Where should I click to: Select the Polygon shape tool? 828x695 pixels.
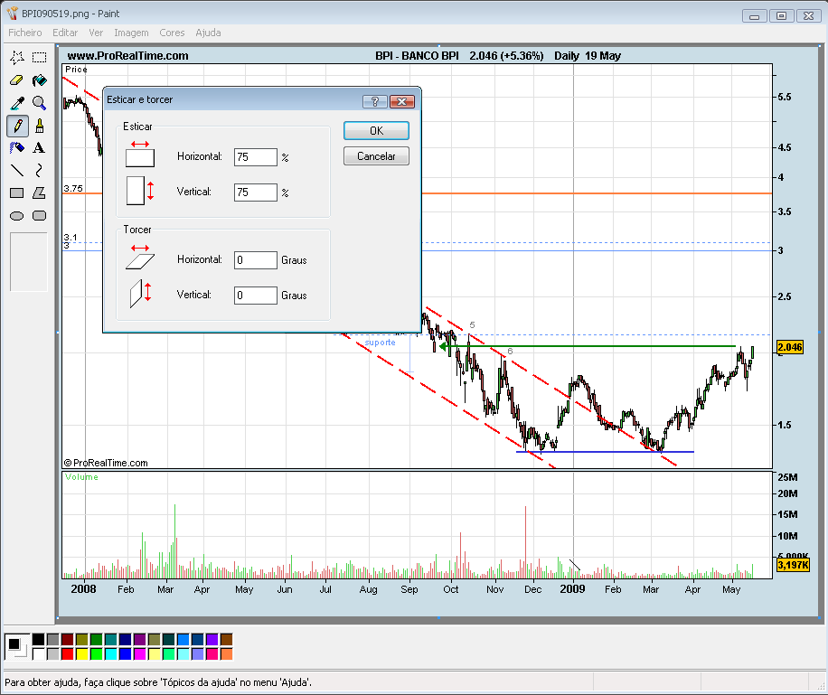(x=39, y=193)
